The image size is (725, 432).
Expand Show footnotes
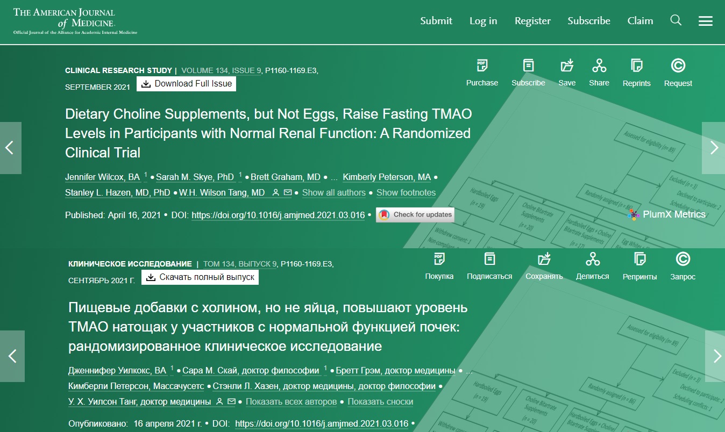(406, 192)
